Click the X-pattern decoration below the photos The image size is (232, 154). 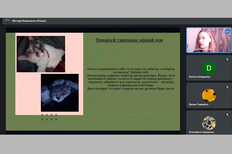click(49, 117)
